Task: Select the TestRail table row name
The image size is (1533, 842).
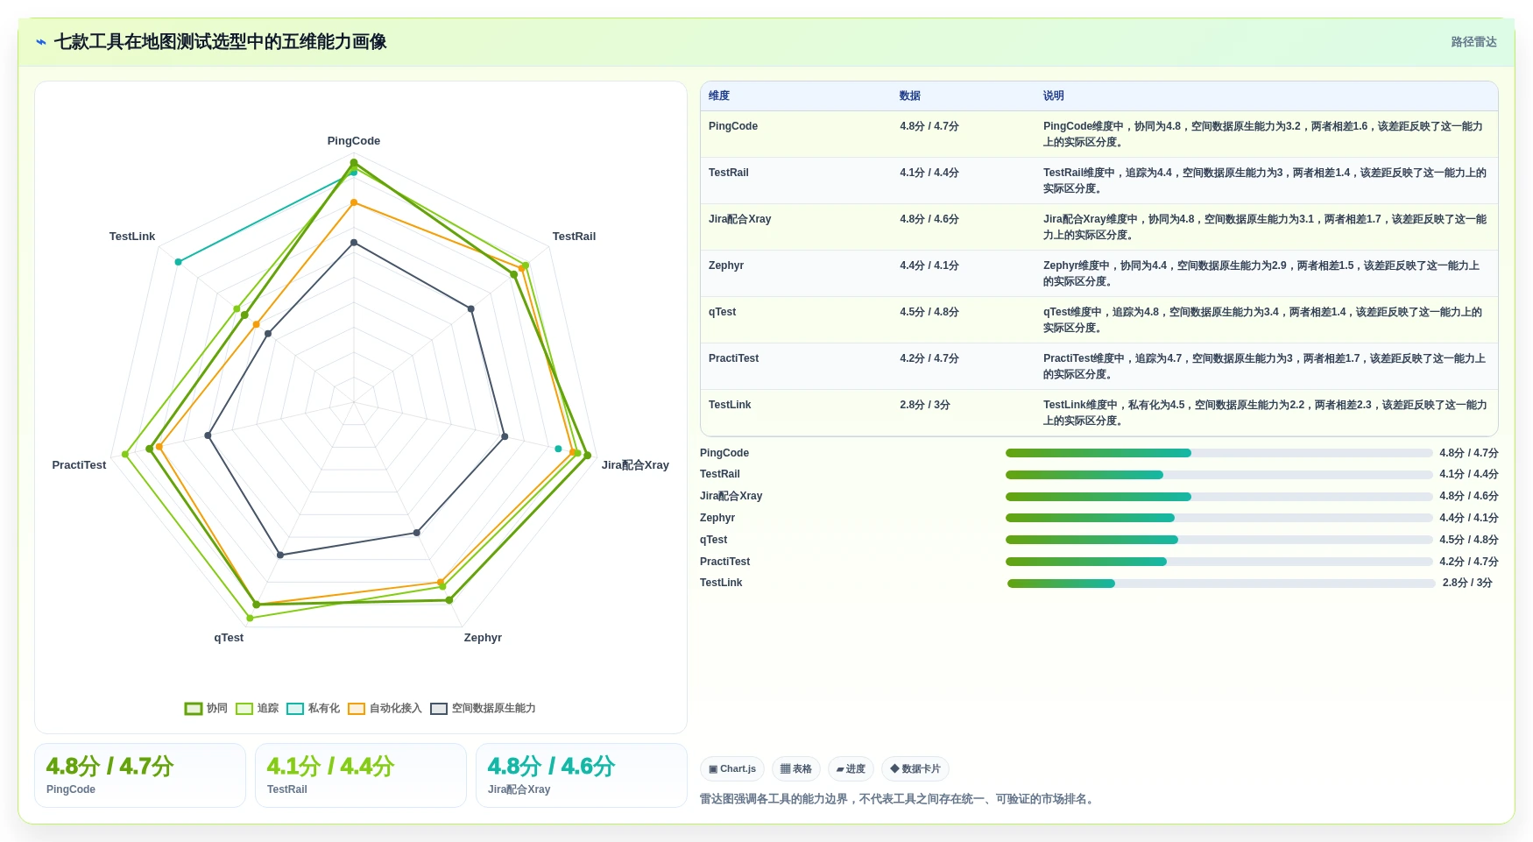Action: (x=729, y=173)
